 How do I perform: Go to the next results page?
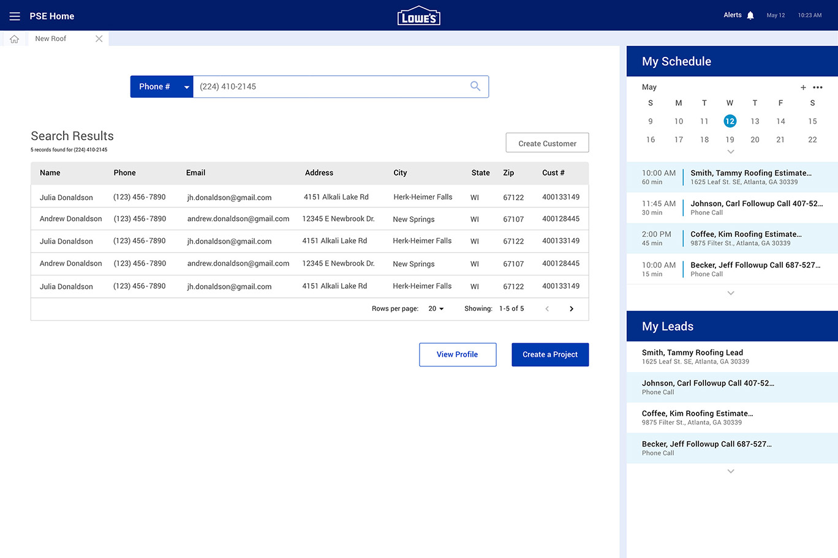572,309
